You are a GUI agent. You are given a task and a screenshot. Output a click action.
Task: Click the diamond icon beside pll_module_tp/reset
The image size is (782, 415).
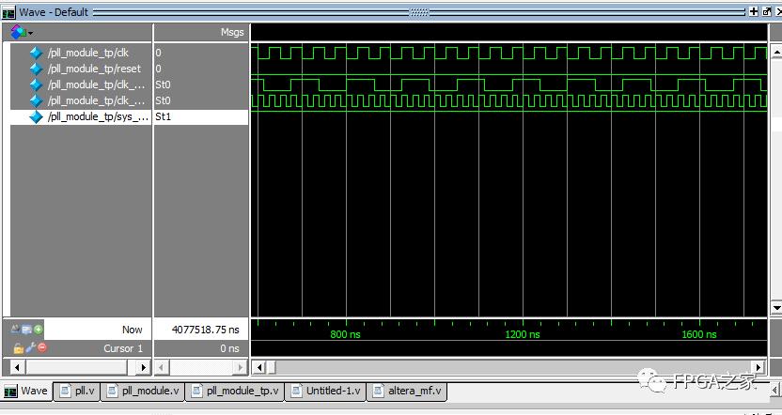coord(37,69)
